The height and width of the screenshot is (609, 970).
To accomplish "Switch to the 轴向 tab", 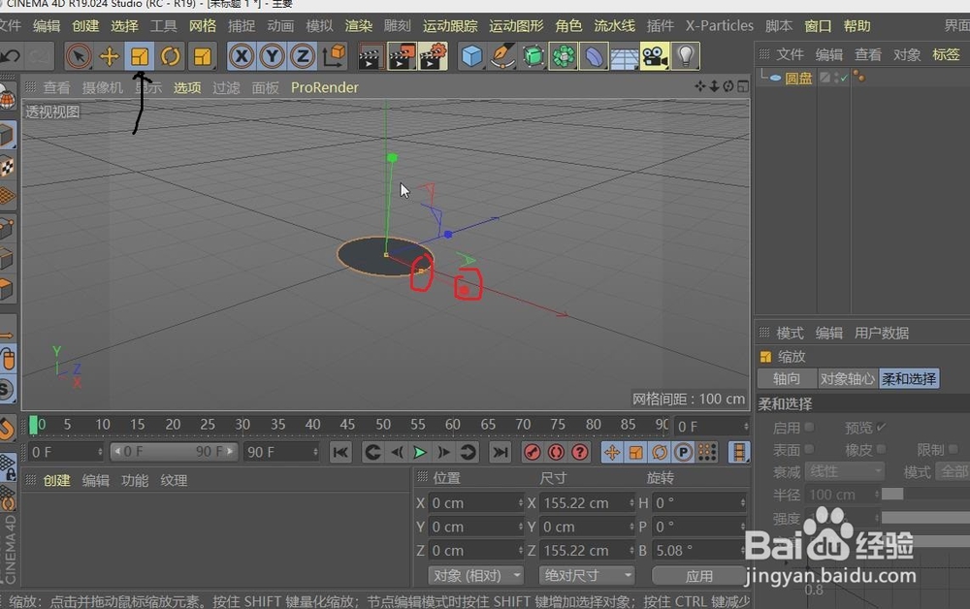I will coord(787,378).
